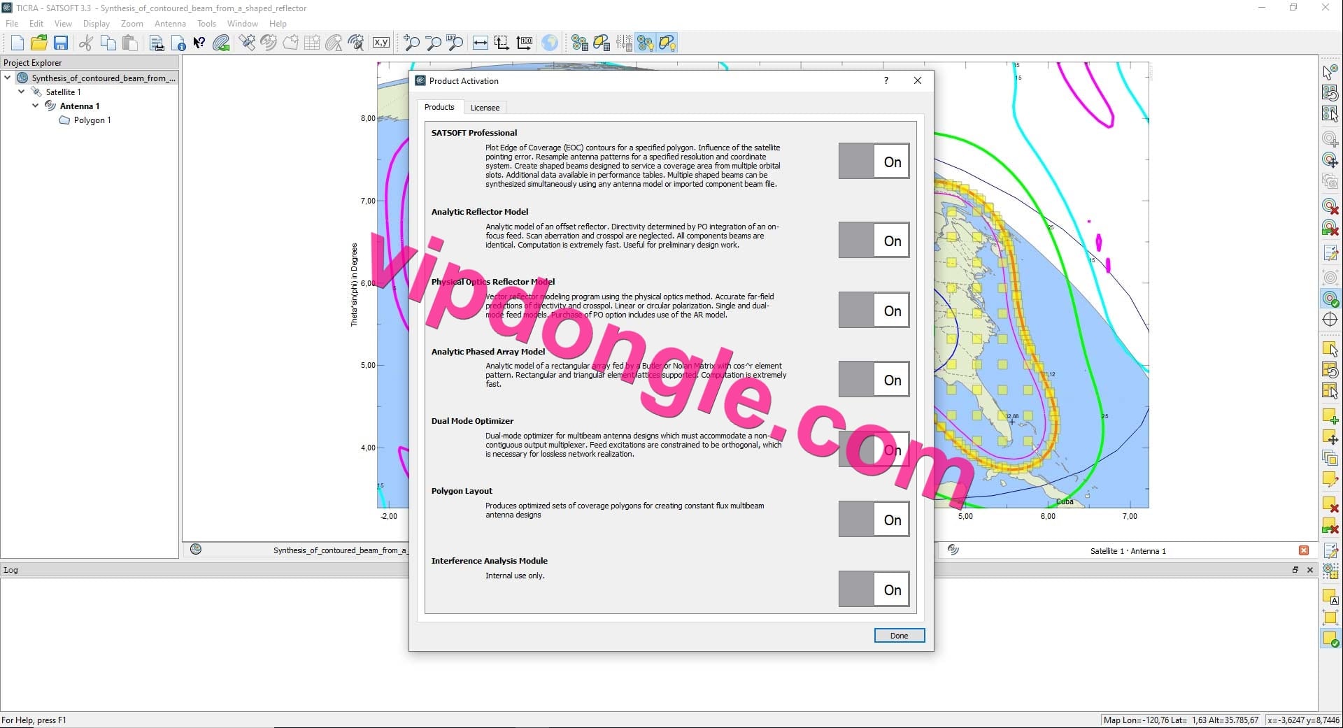Viewport: 1343px width, 728px height.
Task: Select the Products tab
Action: (x=439, y=107)
